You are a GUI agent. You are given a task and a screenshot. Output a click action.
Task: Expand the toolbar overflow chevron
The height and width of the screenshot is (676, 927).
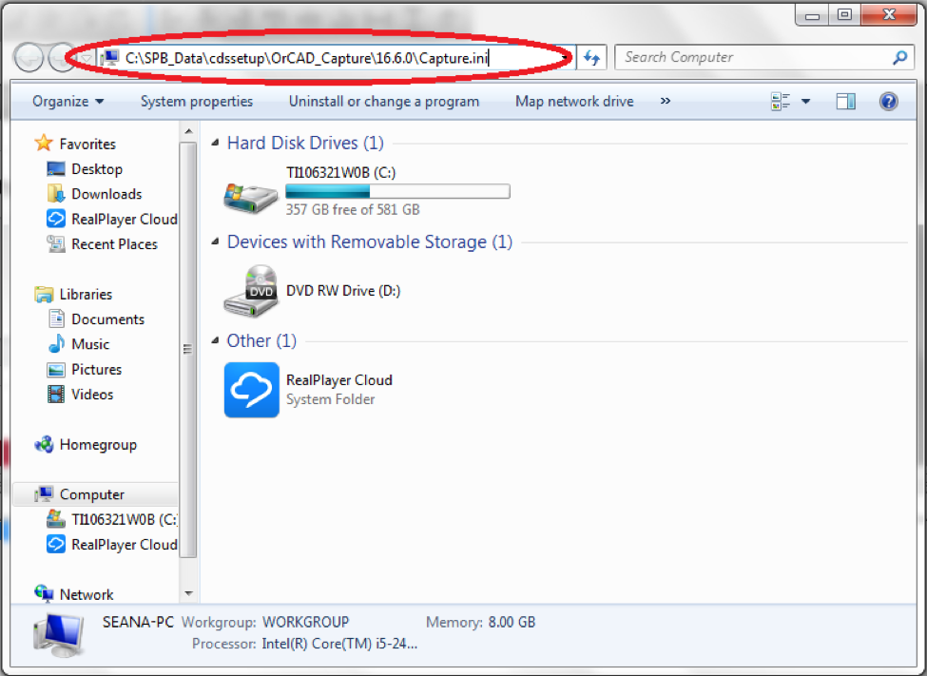click(x=664, y=101)
